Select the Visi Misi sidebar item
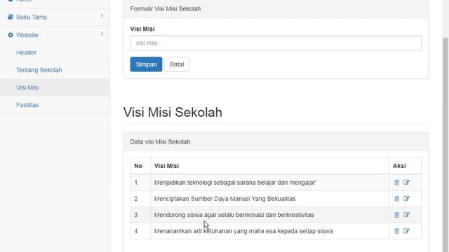 55,87
